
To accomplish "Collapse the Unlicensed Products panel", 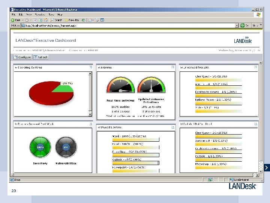I will point(181,68).
